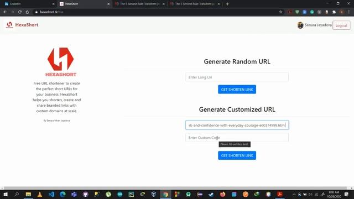Launch VLC media player from the taskbar

click(40, 194)
